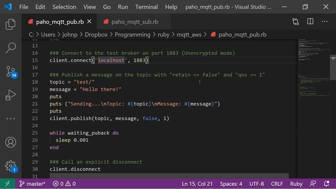Open the Edit menu
Image resolution: width=336 pixels, height=189 pixels.
pyautogui.click(x=40, y=7)
